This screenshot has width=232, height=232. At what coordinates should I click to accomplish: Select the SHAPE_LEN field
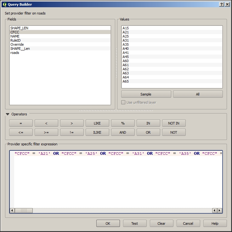coord(60,28)
